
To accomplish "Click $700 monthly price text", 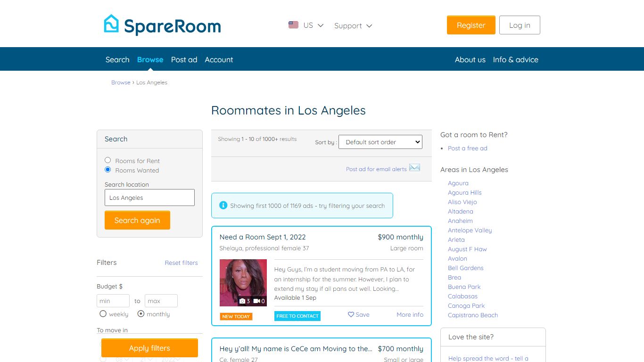I will (x=400, y=349).
